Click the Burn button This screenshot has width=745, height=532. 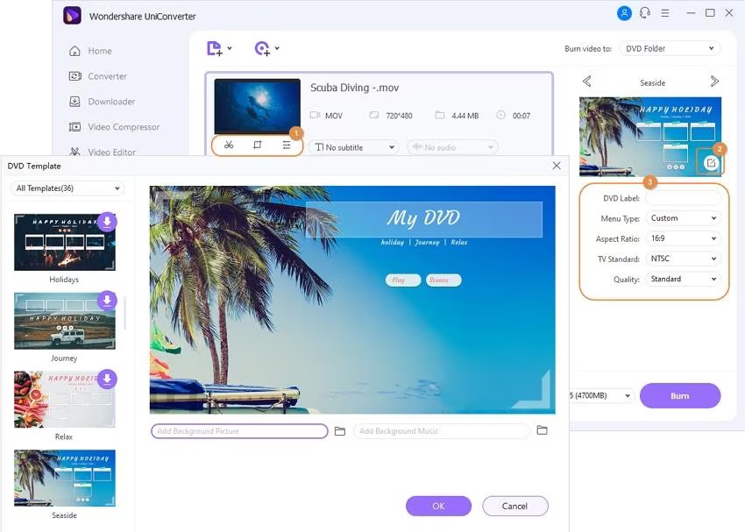pyautogui.click(x=680, y=395)
